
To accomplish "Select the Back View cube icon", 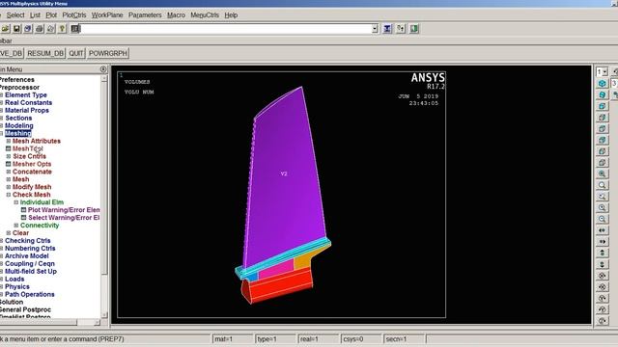I will [x=602, y=140].
